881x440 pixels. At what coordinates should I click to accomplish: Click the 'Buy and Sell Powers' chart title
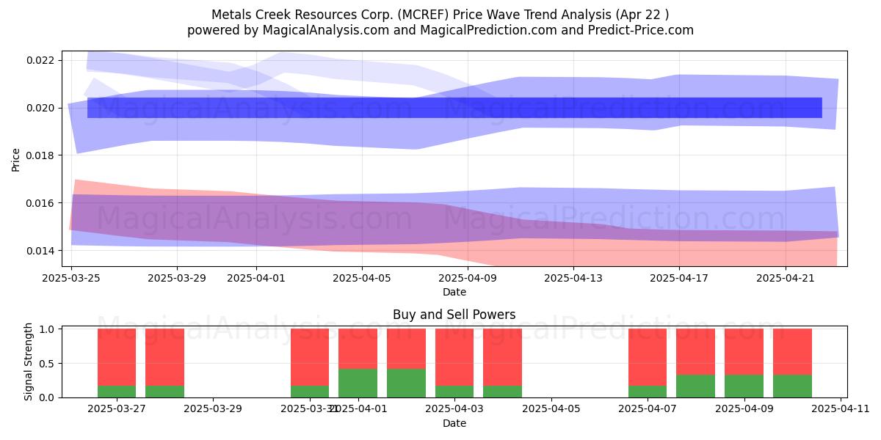454,315
